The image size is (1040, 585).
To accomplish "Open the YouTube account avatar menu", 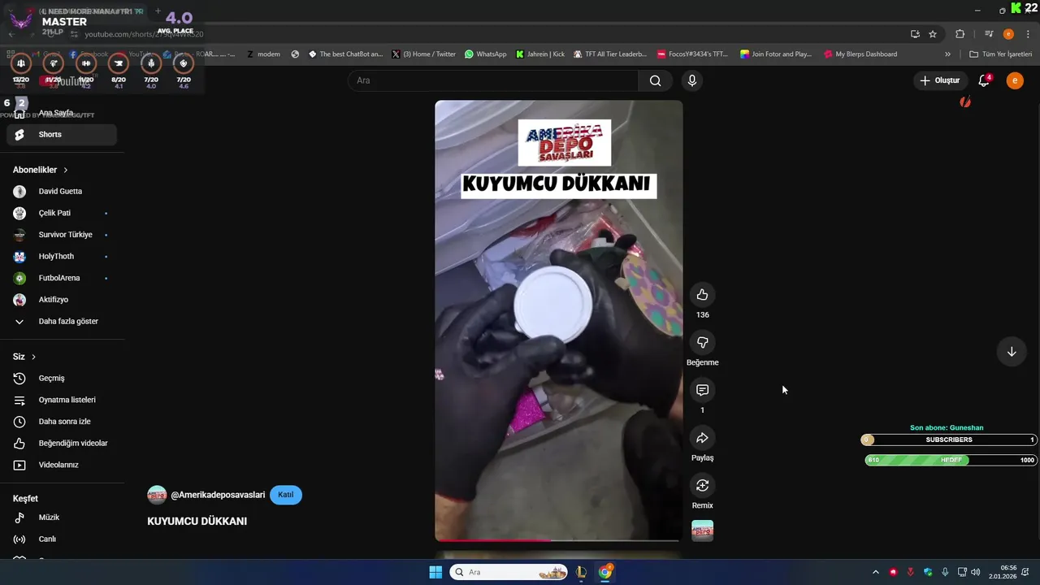I will click(x=1015, y=80).
